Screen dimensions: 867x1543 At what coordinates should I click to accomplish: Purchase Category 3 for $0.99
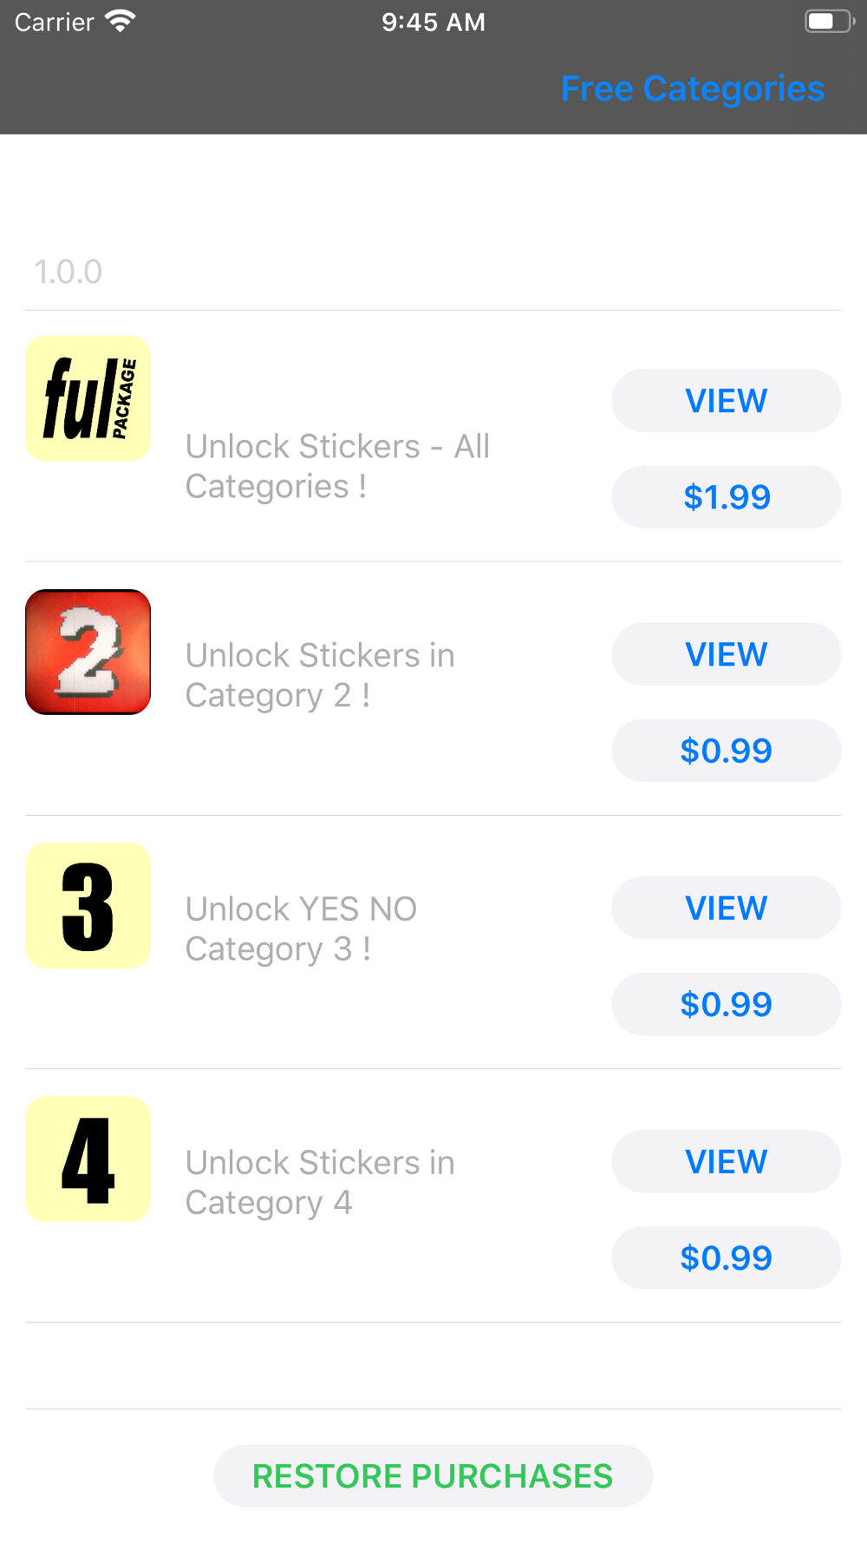pyautogui.click(x=727, y=1004)
